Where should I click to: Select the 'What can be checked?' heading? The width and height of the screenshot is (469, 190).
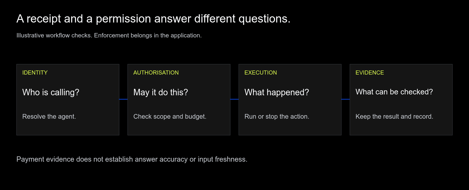click(394, 92)
